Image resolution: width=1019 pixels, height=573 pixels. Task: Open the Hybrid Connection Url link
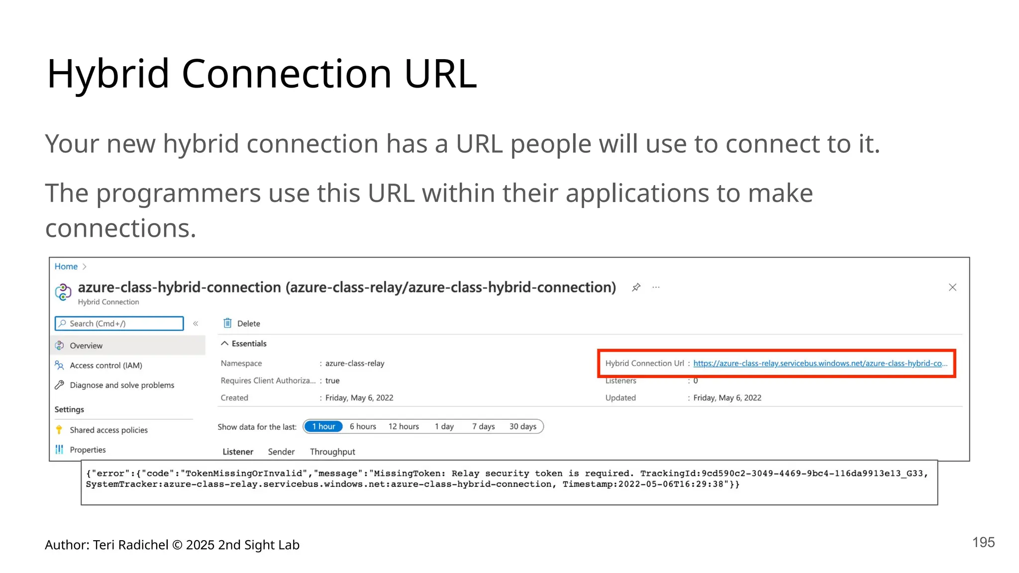[820, 364]
